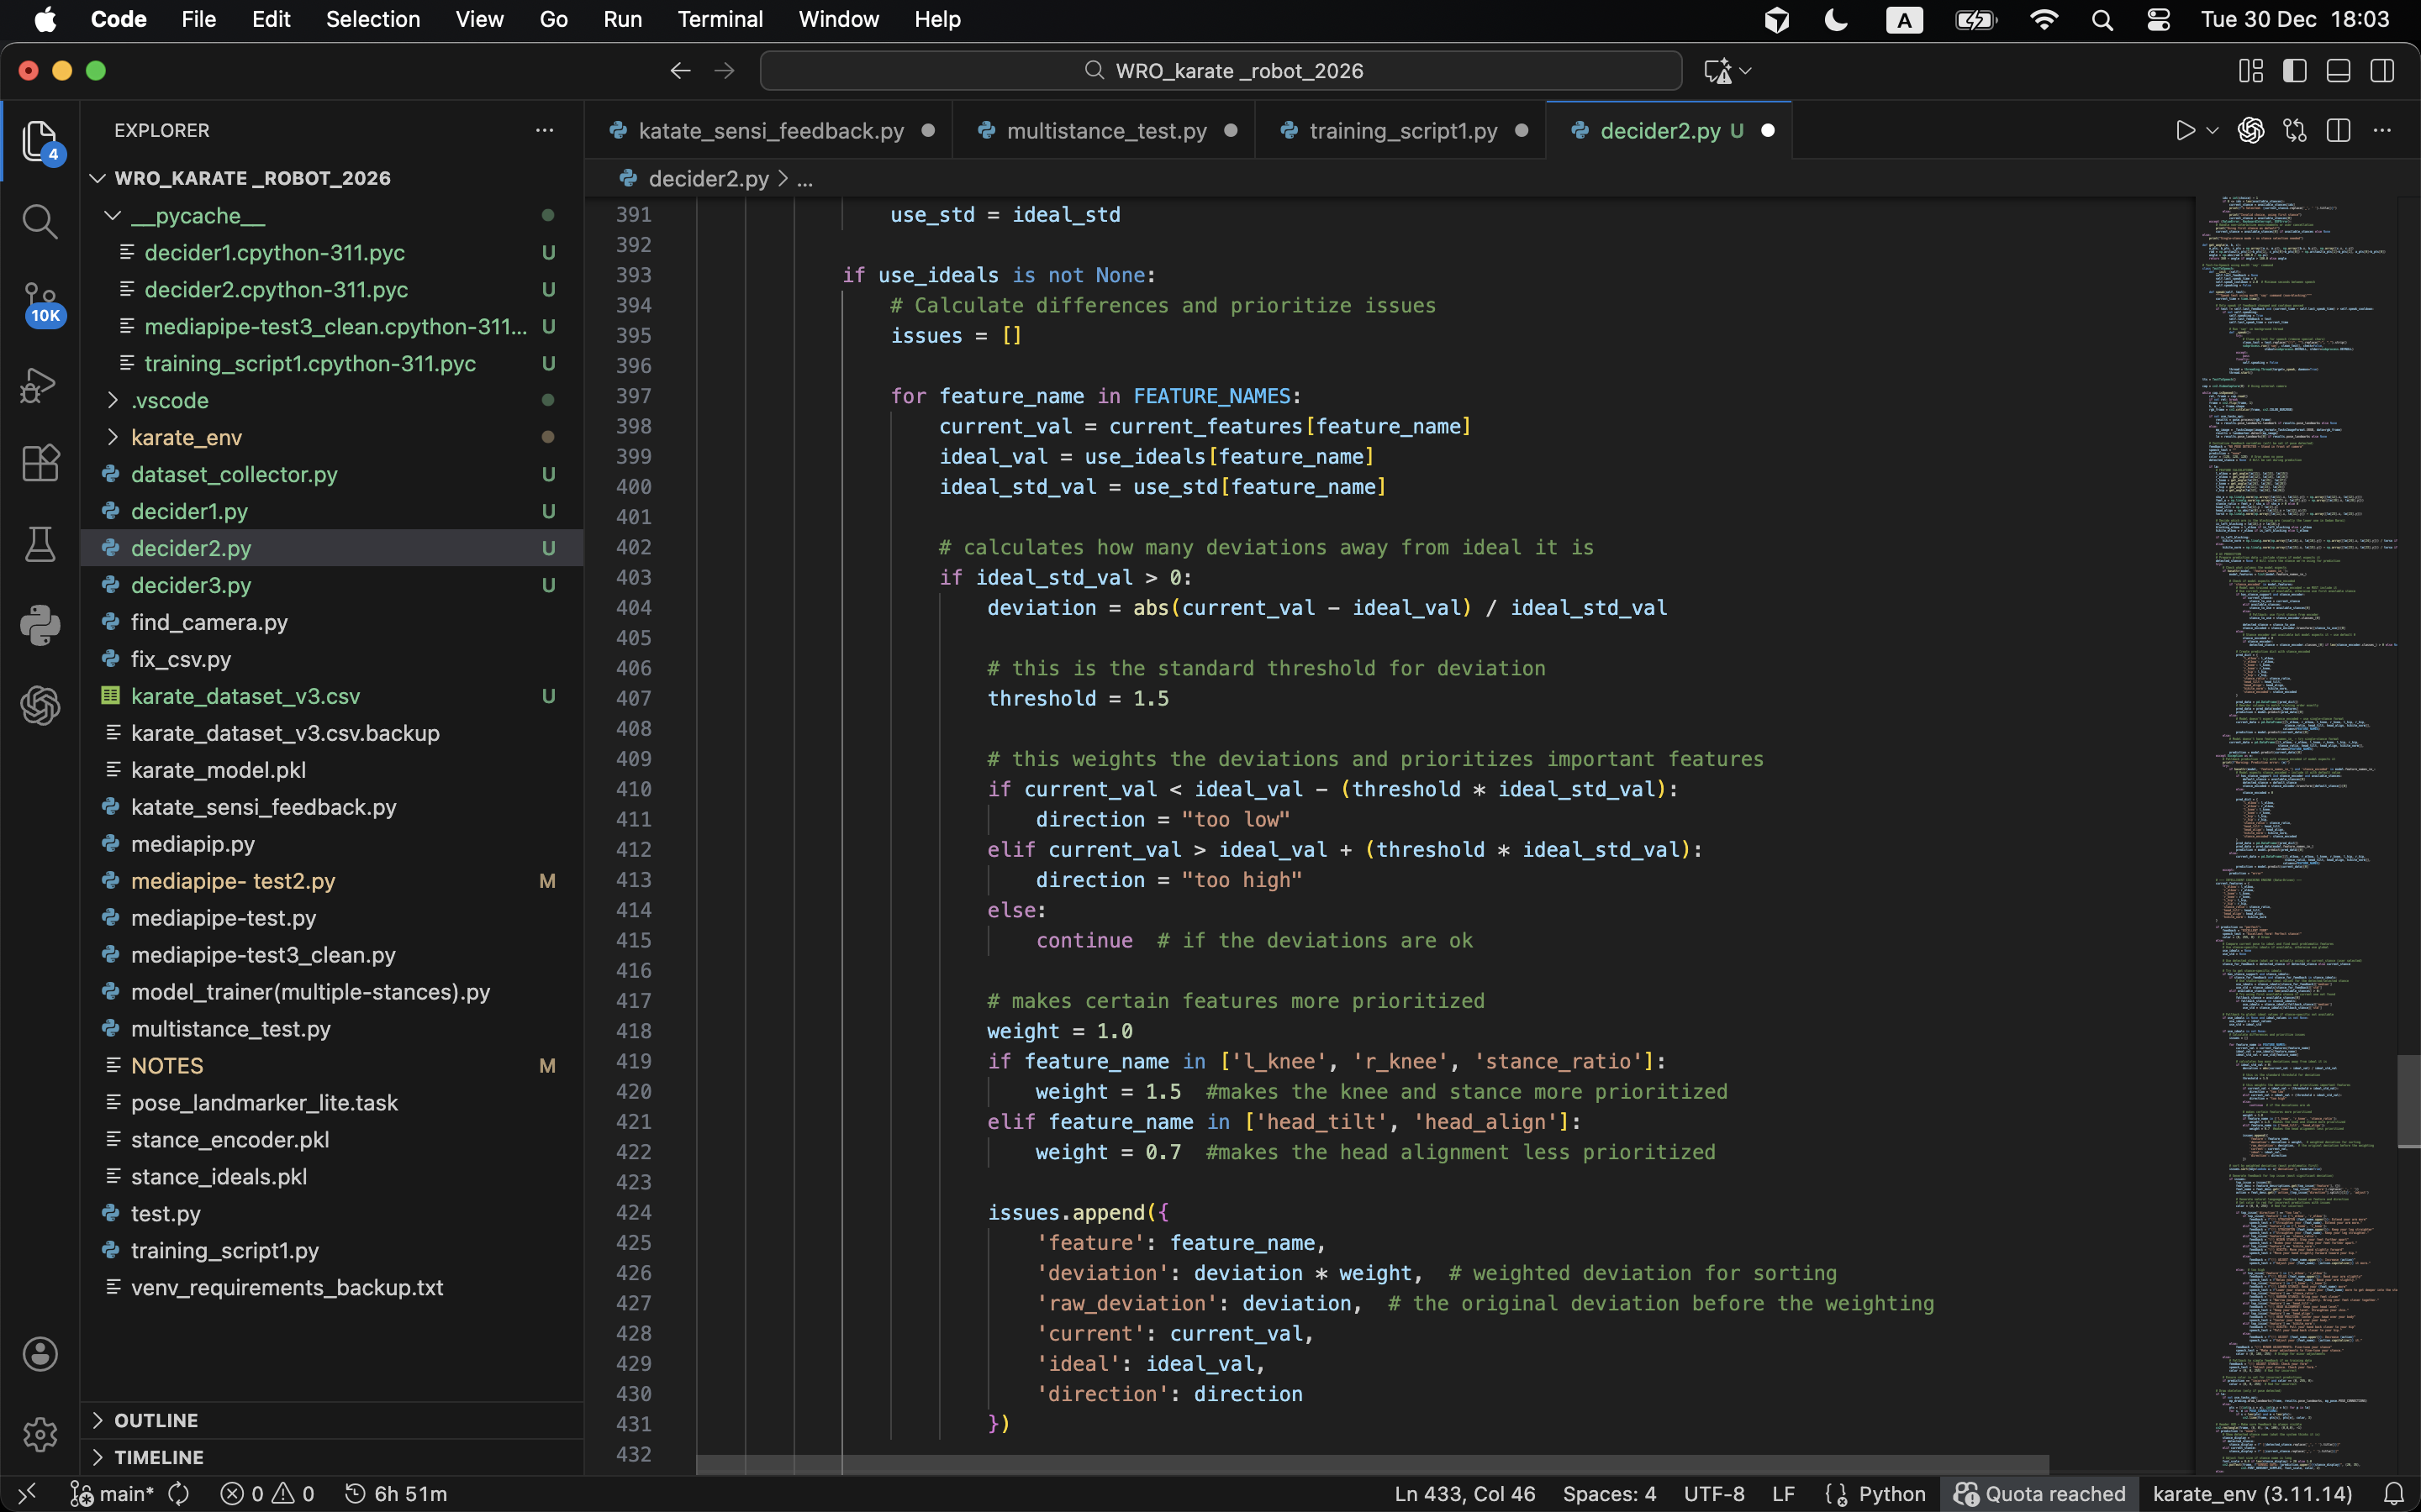Toggle the Secondary Side Bar
Viewport: 2421px width, 1512px height.
click(2382, 71)
